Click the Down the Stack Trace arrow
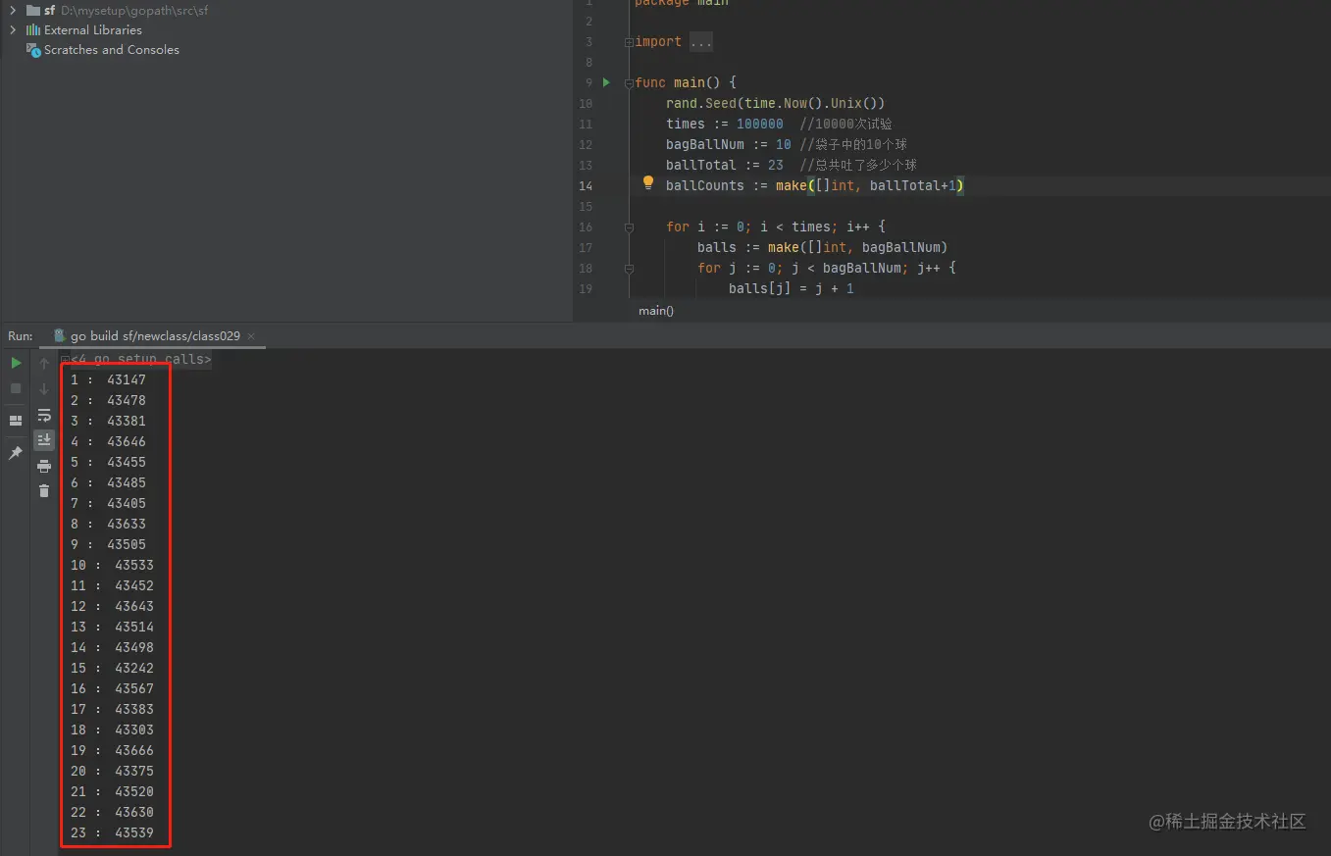Screen dimensions: 1331x856 44,389
